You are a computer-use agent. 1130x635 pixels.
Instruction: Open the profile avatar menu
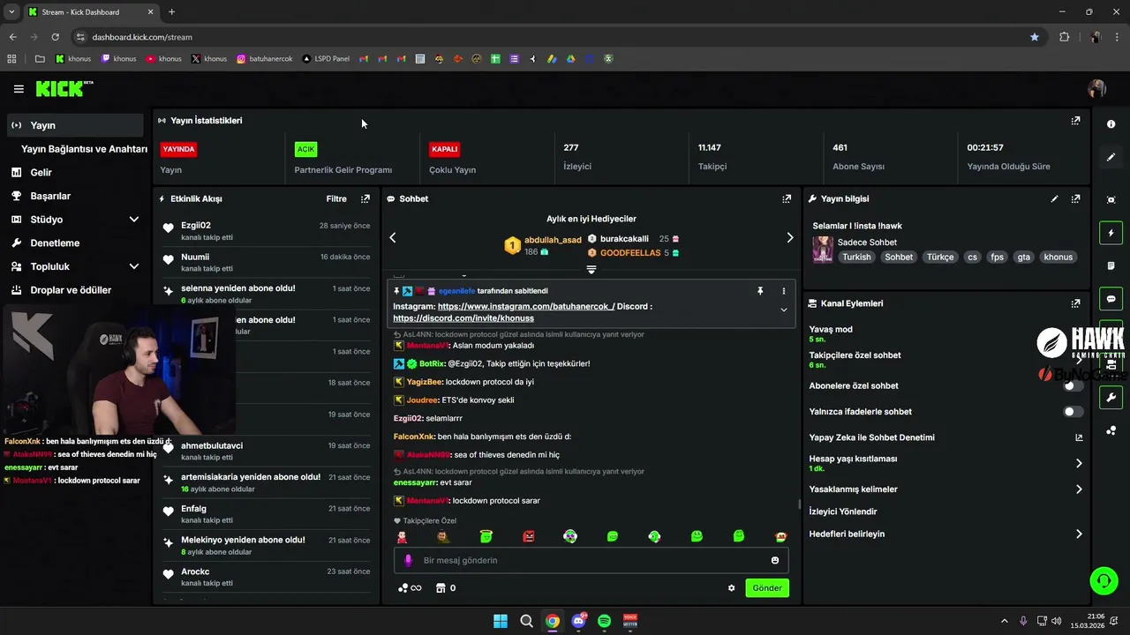(1097, 88)
